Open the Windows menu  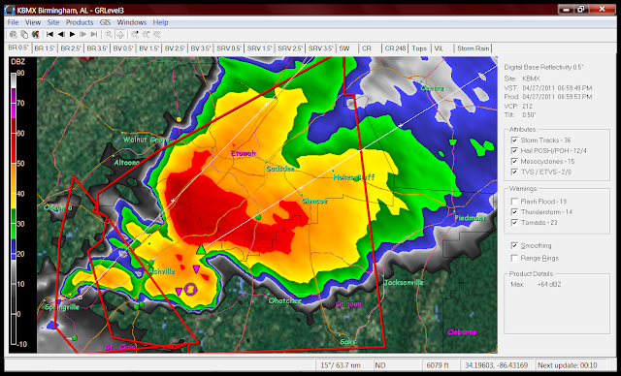(x=132, y=22)
